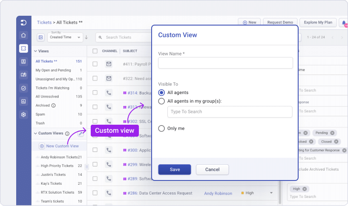Screen dimensions: 348x206
Task: Click the New ticket button
Action: (250, 23)
